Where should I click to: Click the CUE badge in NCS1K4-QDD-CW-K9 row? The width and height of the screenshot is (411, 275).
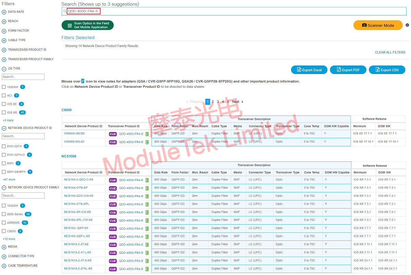click(113, 196)
